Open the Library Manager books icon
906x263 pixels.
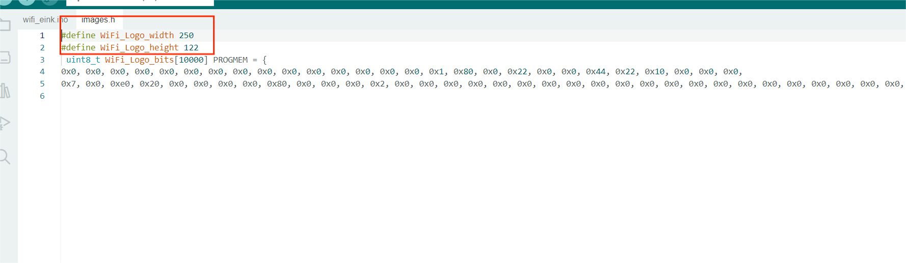pos(5,91)
